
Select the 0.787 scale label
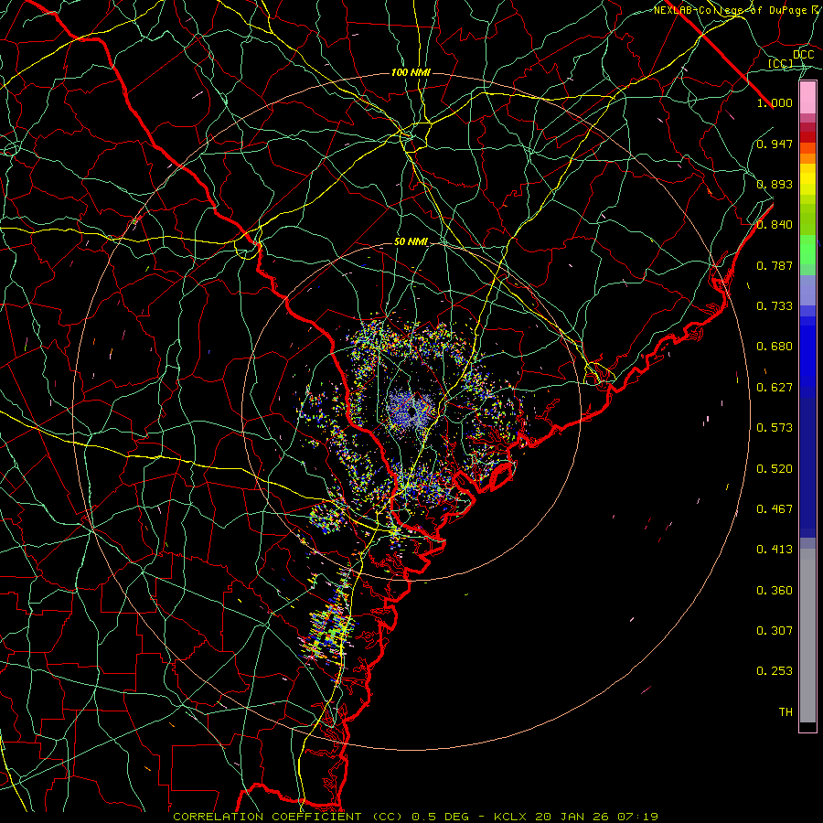[775, 265]
